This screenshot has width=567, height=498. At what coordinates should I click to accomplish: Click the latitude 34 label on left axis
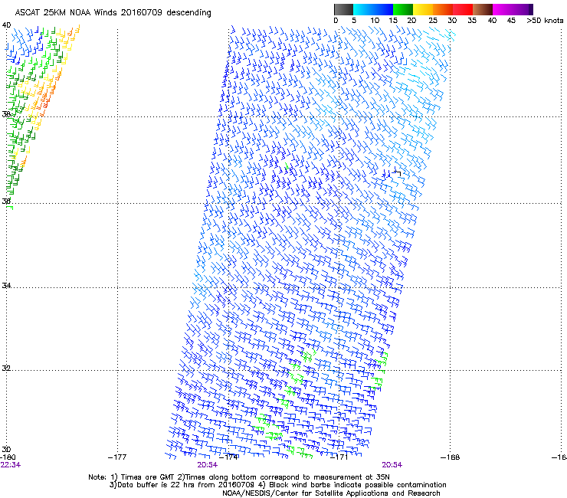tap(6, 285)
